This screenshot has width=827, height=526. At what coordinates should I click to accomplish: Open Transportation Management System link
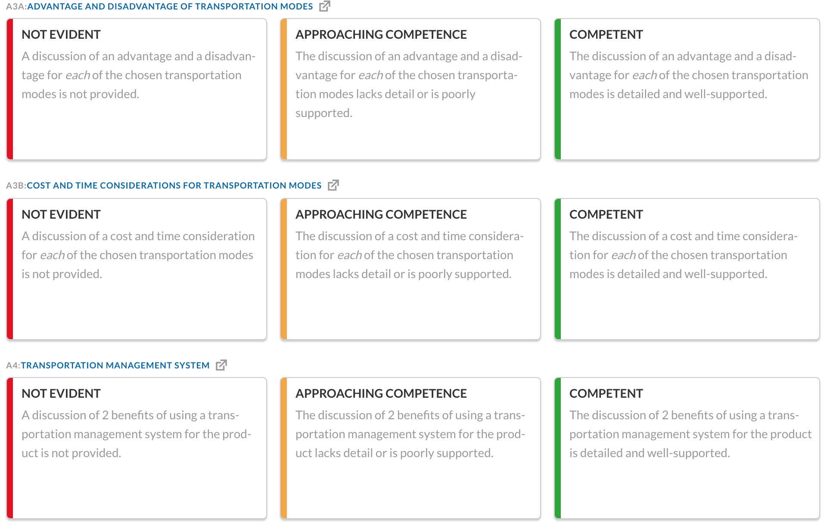pos(115,365)
